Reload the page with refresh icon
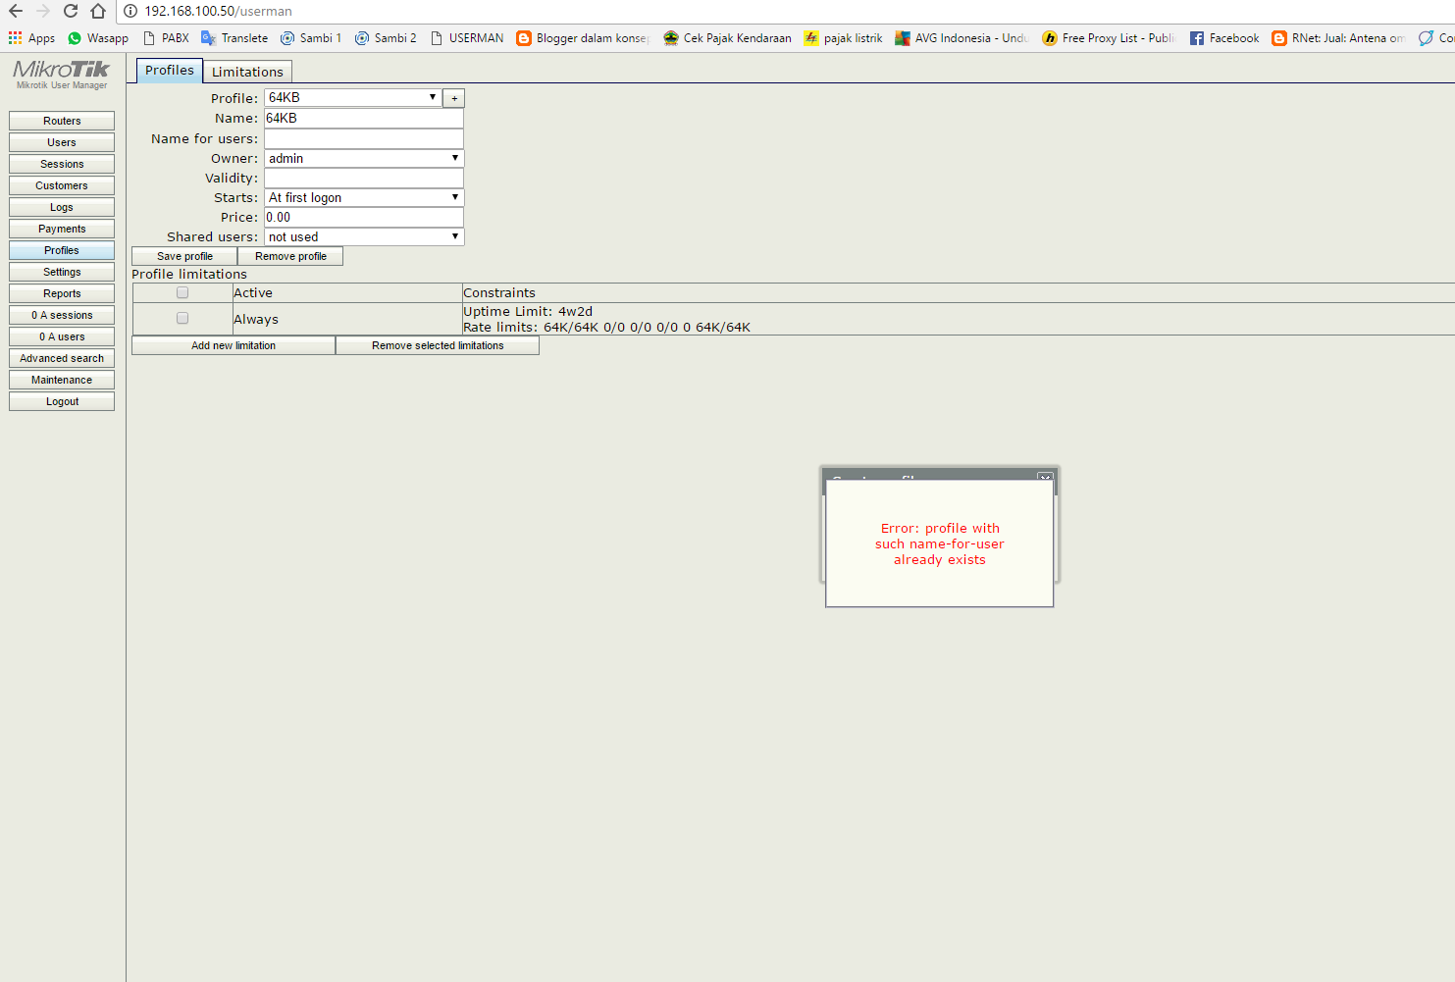Screen dimensions: 1455x982 [x=70, y=11]
